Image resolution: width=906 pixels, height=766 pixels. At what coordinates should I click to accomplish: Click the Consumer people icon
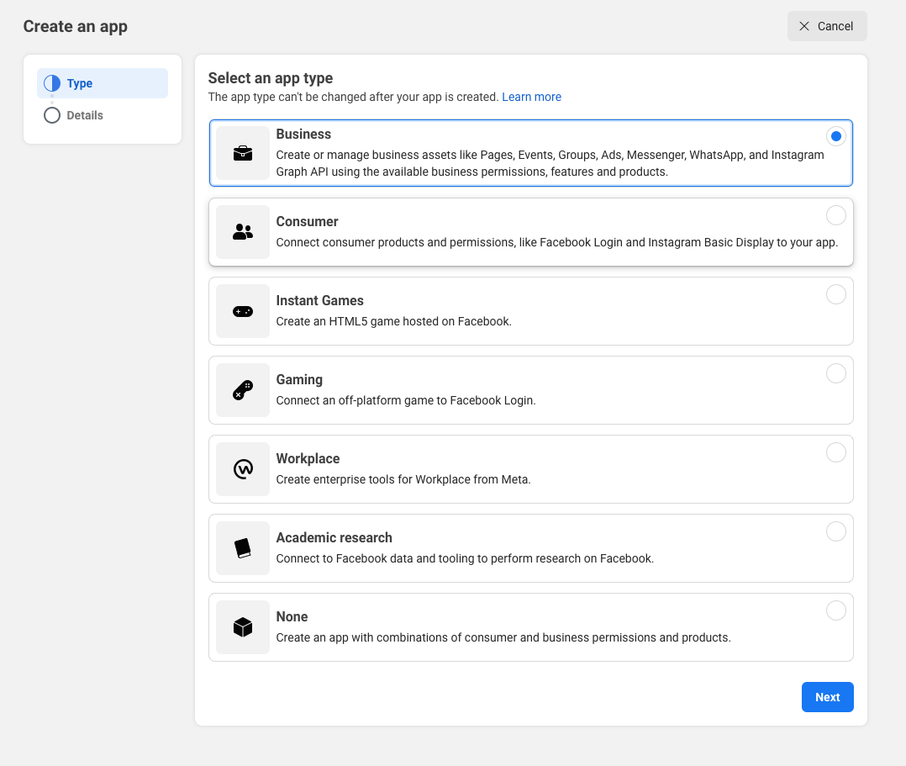pyautogui.click(x=243, y=232)
